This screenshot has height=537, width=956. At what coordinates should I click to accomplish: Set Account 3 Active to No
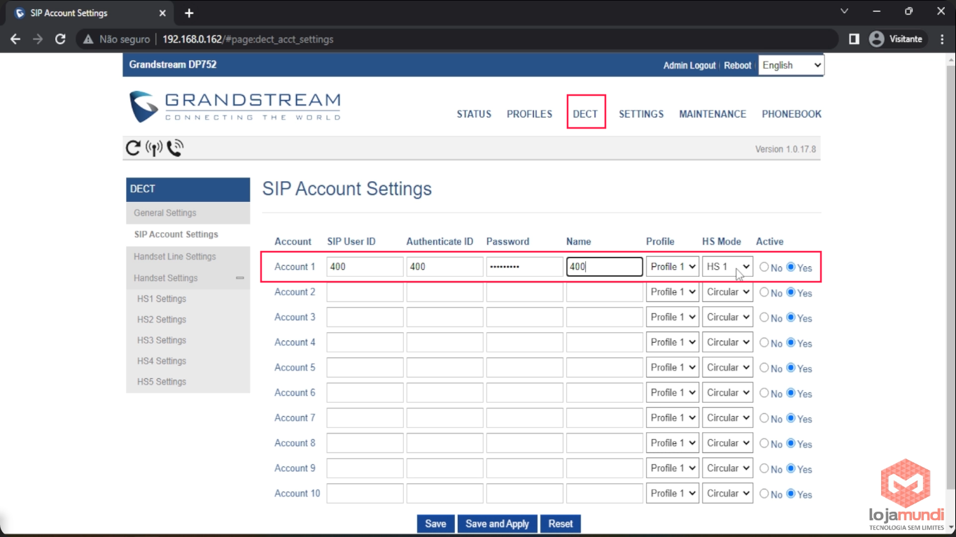(764, 317)
